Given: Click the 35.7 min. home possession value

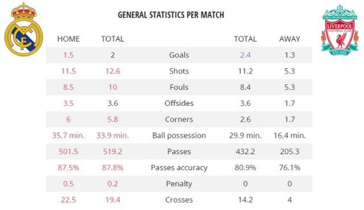Looking at the screenshot, I should [68, 135].
